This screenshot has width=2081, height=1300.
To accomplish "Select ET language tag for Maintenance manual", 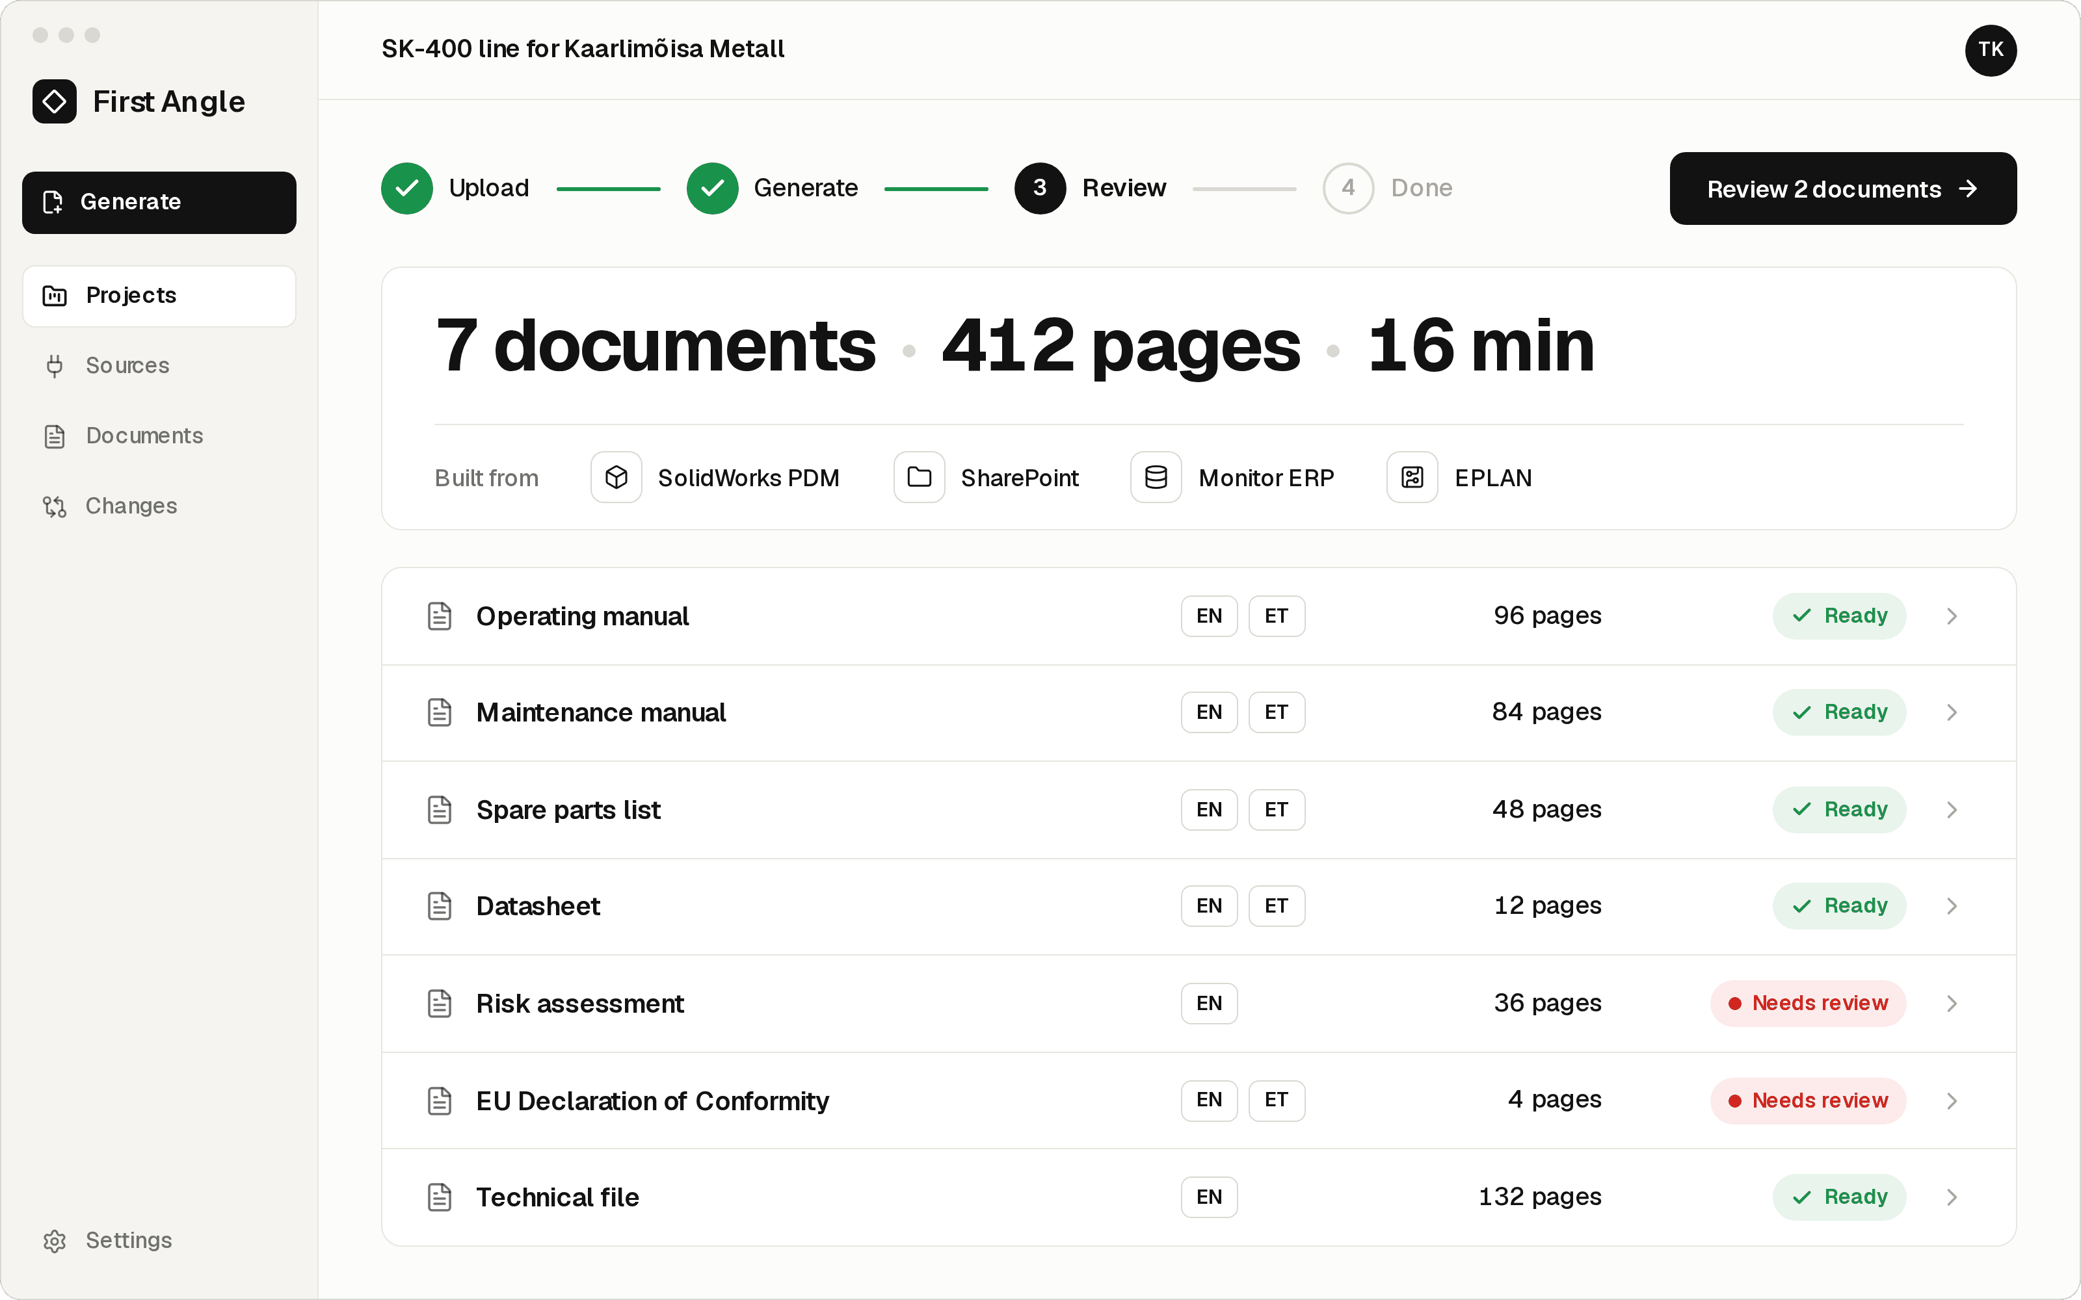I will [x=1277, y=712].
